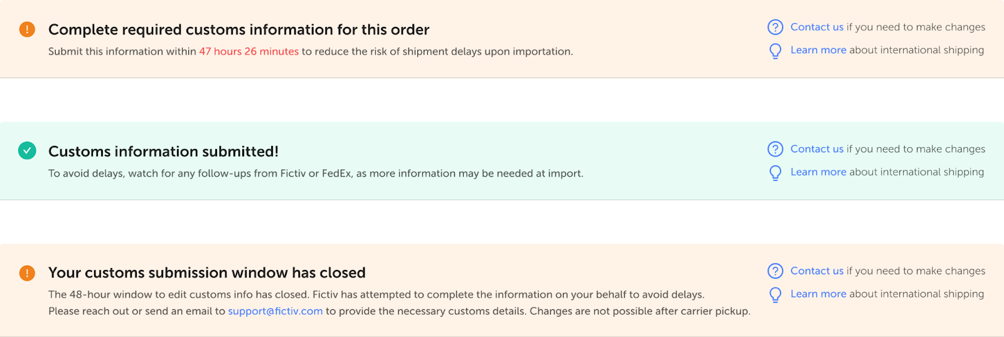The height and width of the screenshot is (337, 1004).
Task: Click lightbulb icon in the green submitted banner
Action: (776, 173)
